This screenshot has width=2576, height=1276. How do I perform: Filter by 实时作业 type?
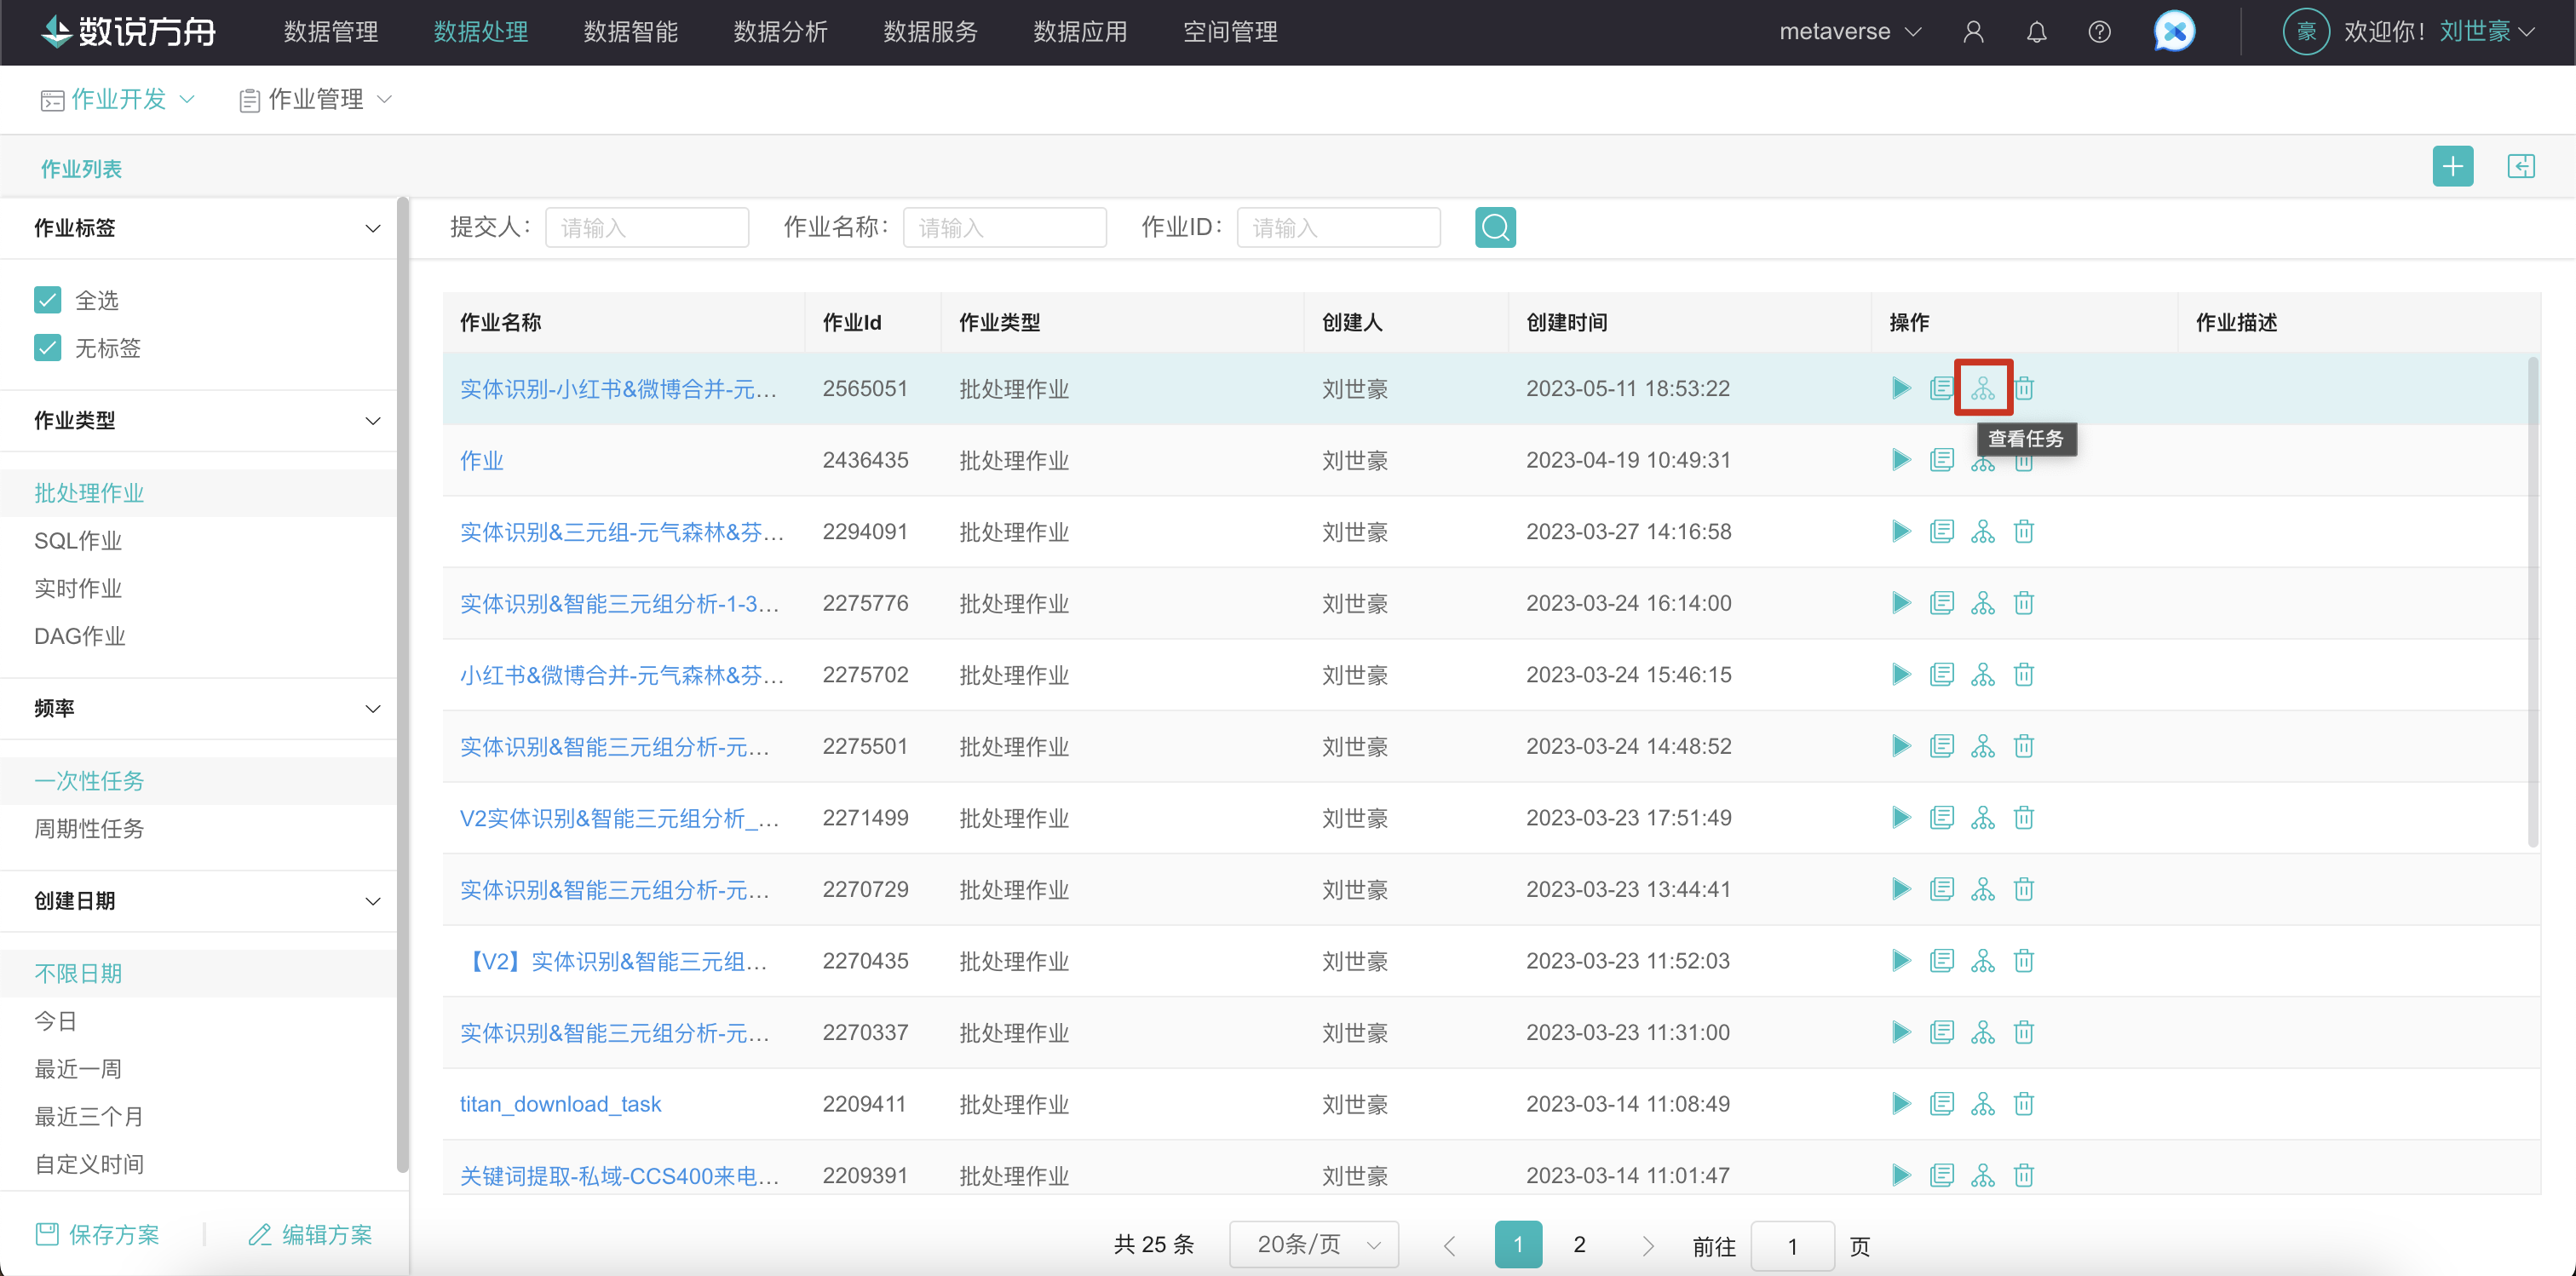pyautogui.click(x=78, y=589)
